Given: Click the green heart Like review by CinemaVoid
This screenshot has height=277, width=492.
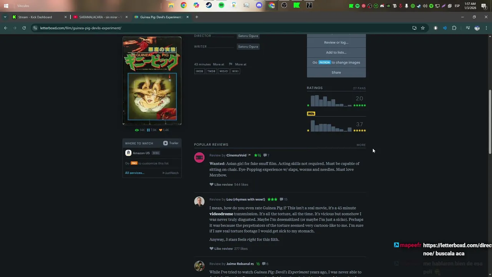Looking at the screenshot, I should click(211, 185).
